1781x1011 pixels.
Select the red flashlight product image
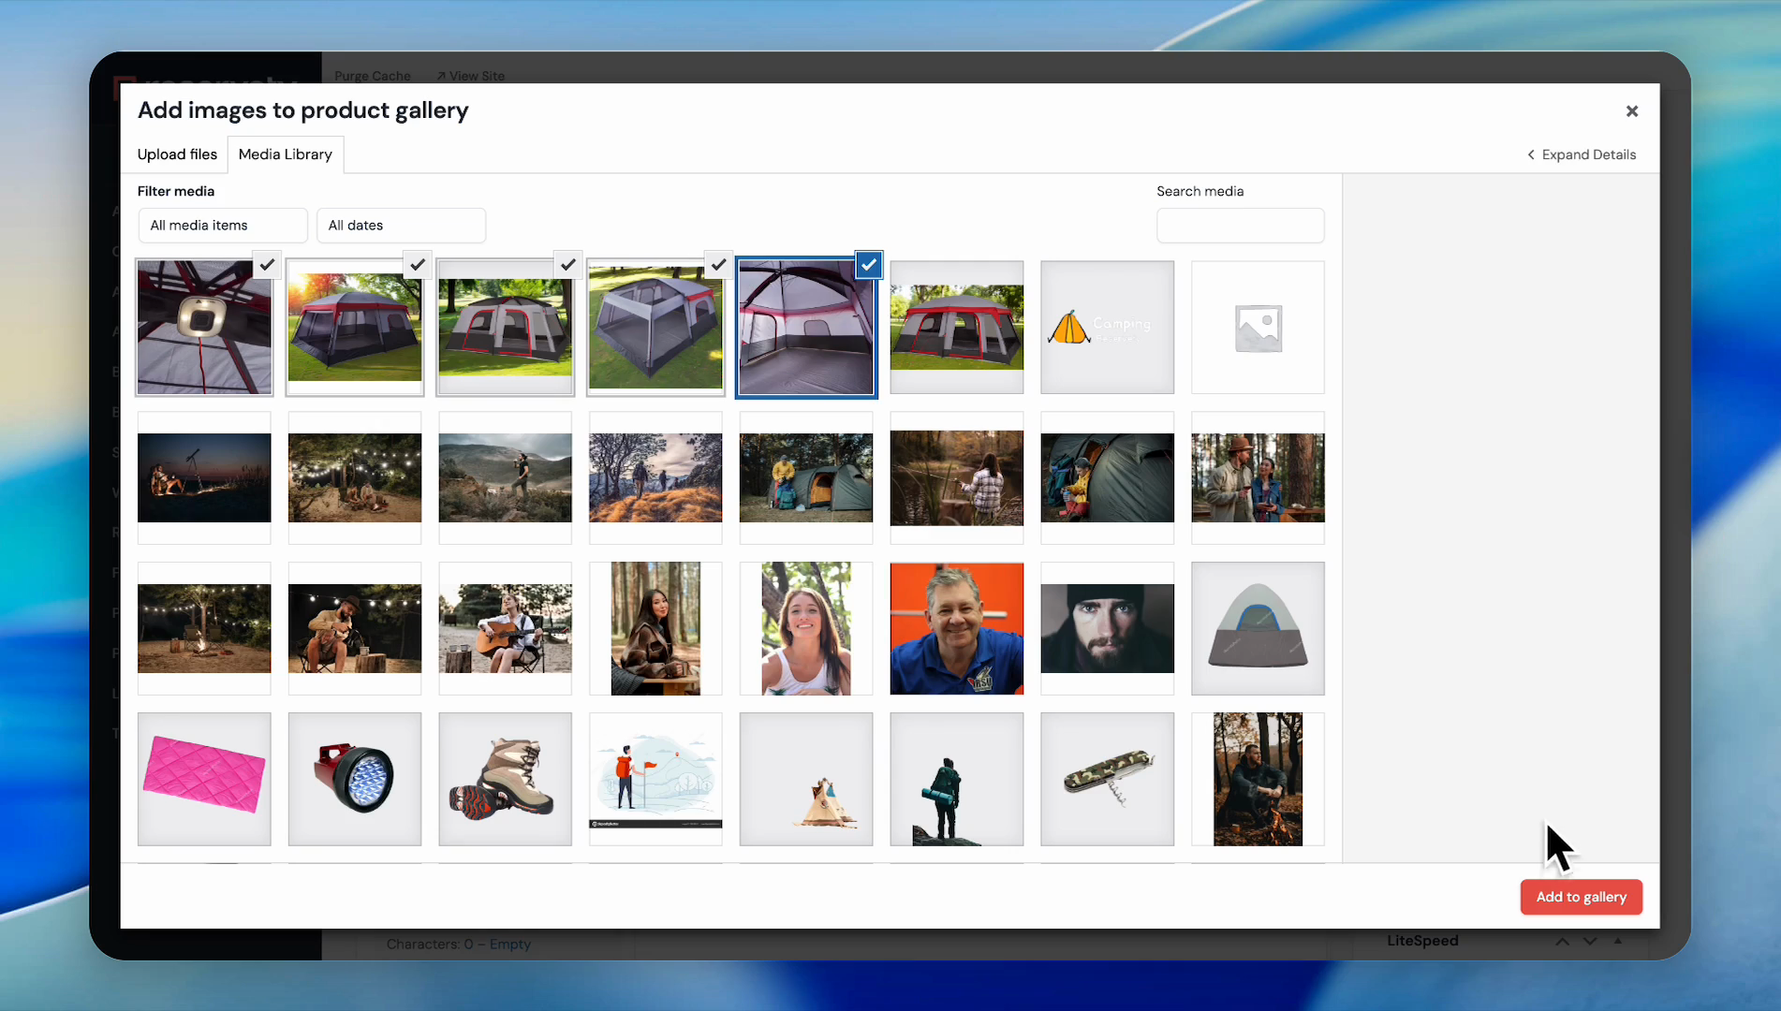[x=355, y=779]
